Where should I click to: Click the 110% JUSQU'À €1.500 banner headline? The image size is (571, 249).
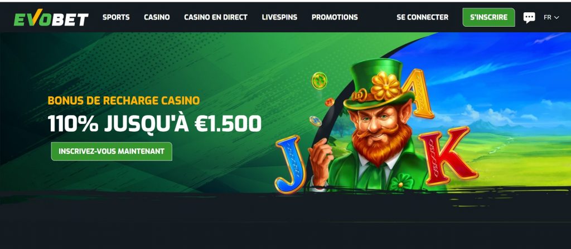(154, 124)
